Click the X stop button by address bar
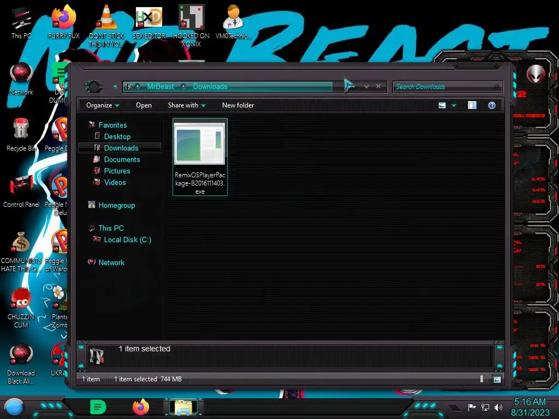The height and width of the screenshot is (419, 559). [378, 86]
